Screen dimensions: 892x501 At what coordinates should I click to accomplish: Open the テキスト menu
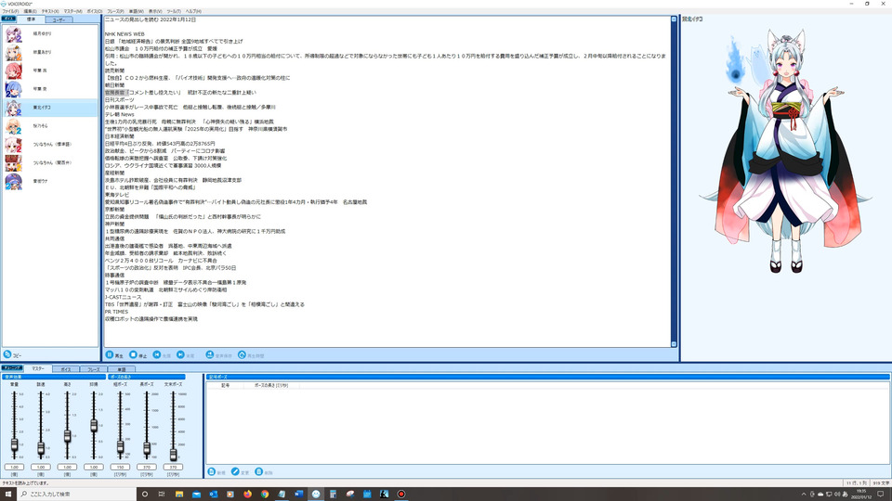click(50, 11)
